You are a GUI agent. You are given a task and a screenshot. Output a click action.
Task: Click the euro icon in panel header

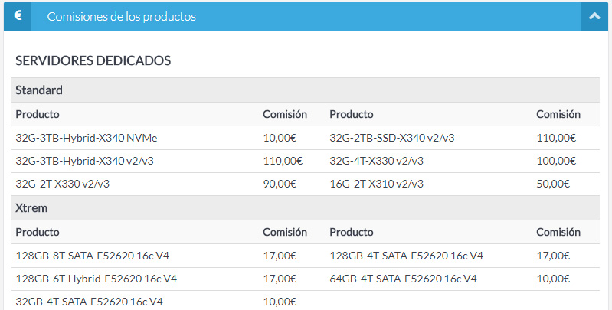pos(18,16)
